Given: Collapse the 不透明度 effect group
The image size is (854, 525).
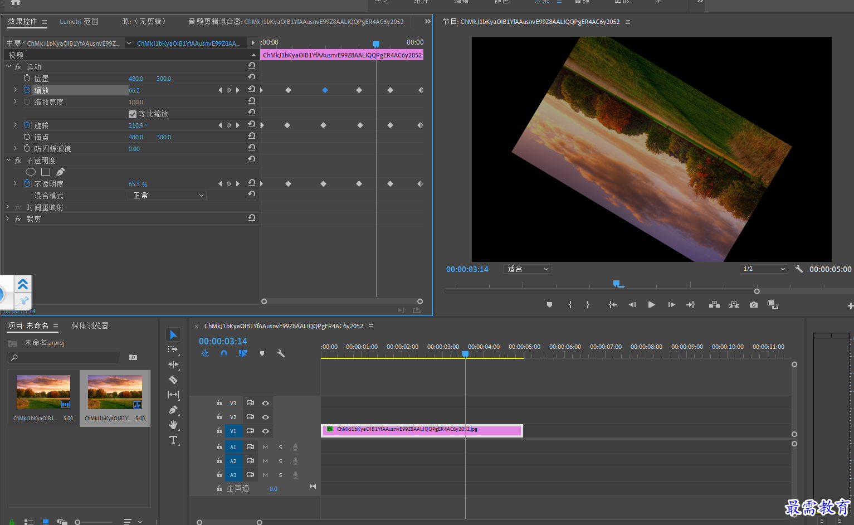Looking at the screenshot, I should tap(9, 160).
